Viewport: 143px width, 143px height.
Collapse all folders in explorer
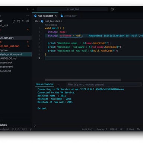(x=28, y=21)
